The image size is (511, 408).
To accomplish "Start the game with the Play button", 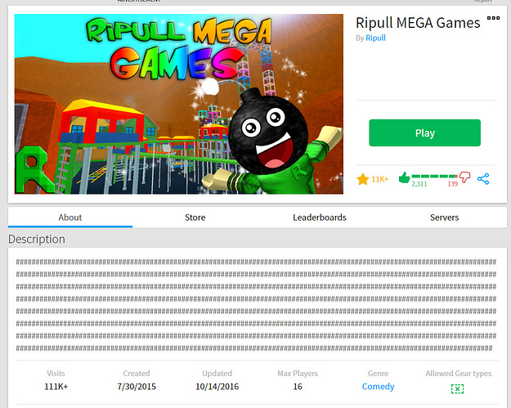I will pos(424,133).
